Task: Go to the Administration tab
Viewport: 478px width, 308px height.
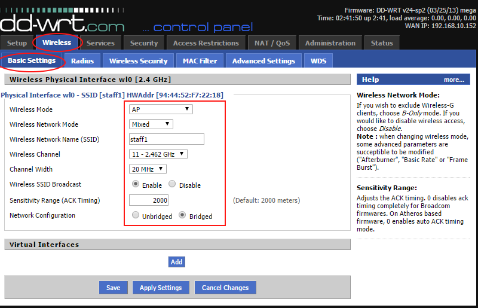Action: tap(330, 43)
